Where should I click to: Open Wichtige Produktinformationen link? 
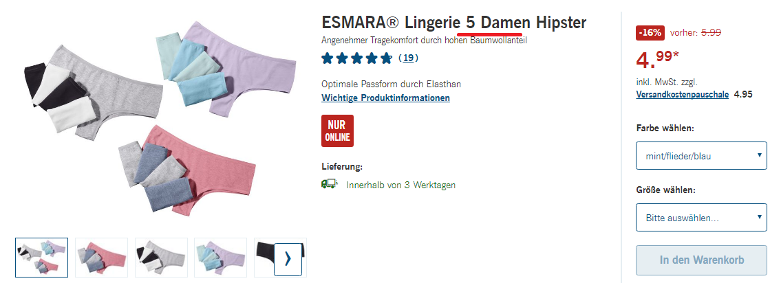pos(385,98)
